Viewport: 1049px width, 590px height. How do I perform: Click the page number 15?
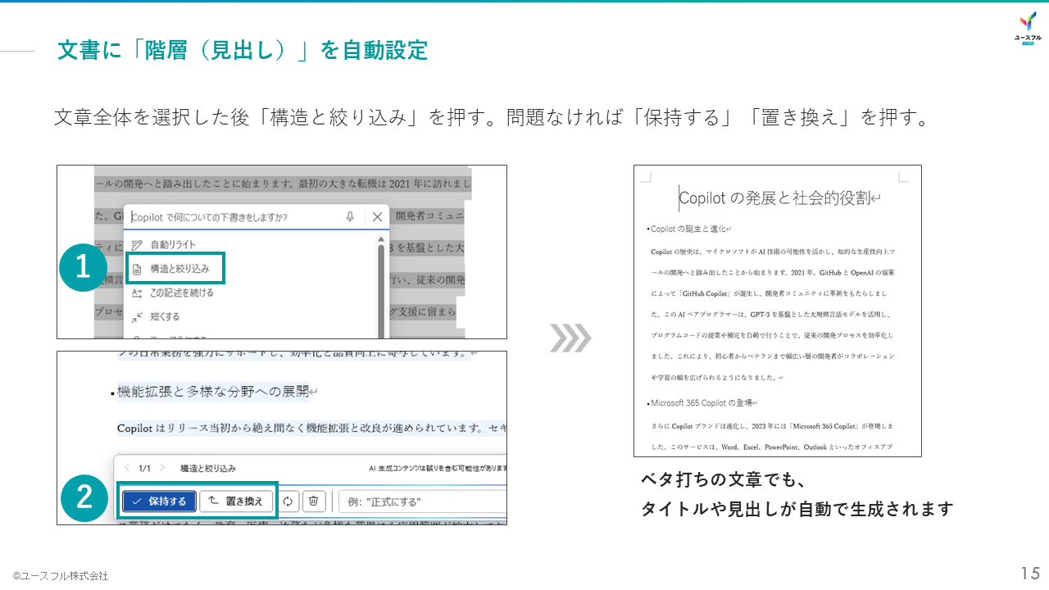pos(1030,573)
